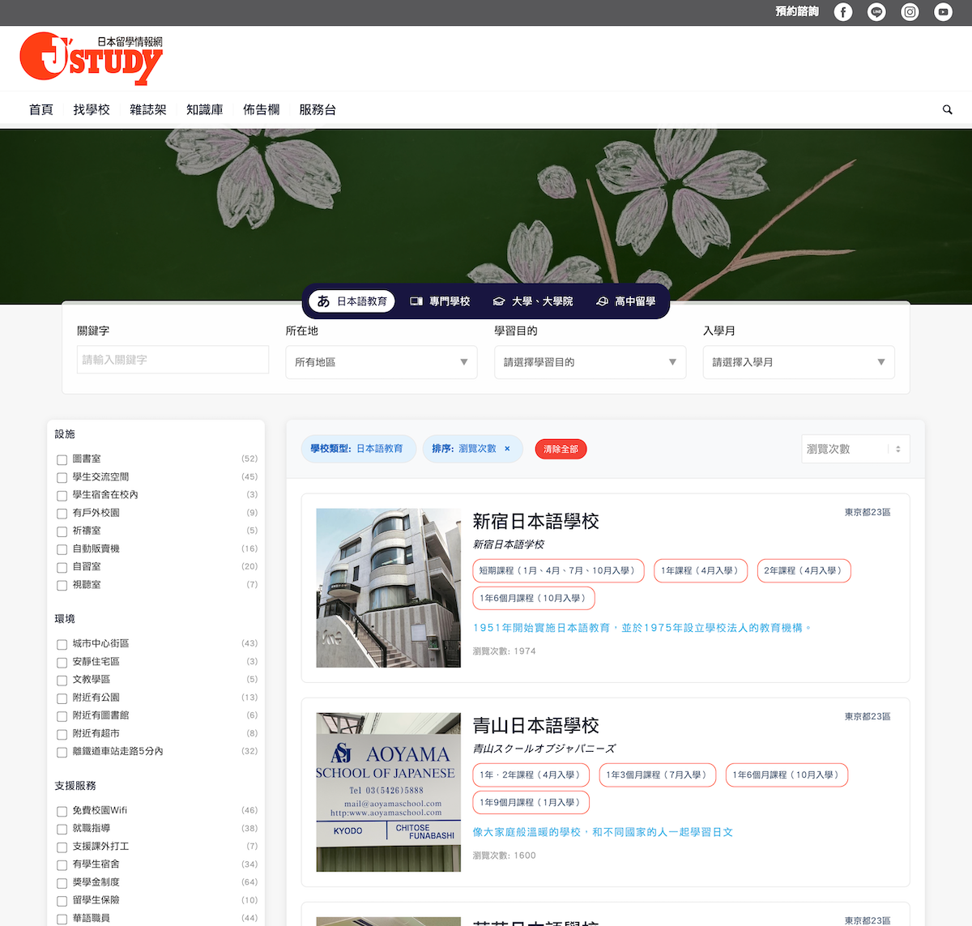Screen dimensions: 972x926
Task: Switch to the 專門學校 search tab
Action: point(440,301)
